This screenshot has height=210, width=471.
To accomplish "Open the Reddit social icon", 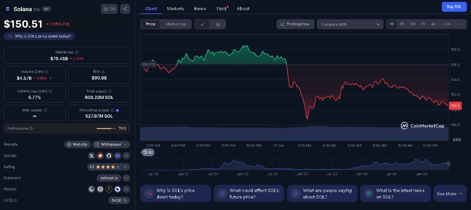I will click(100, 156).
